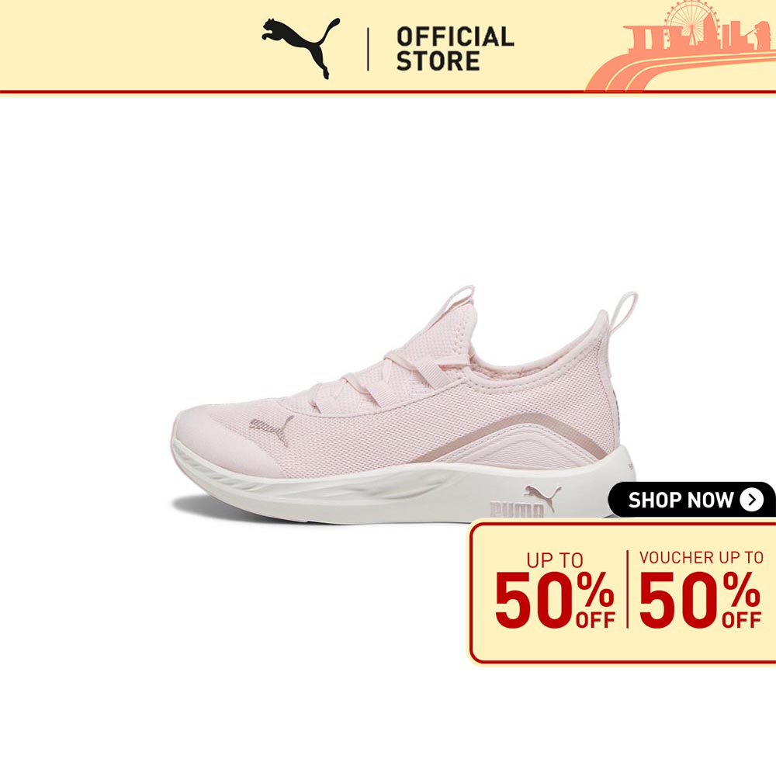Screen dimensions: 776x776
Task: Click the yellow header banner
Action: point(388,46)
